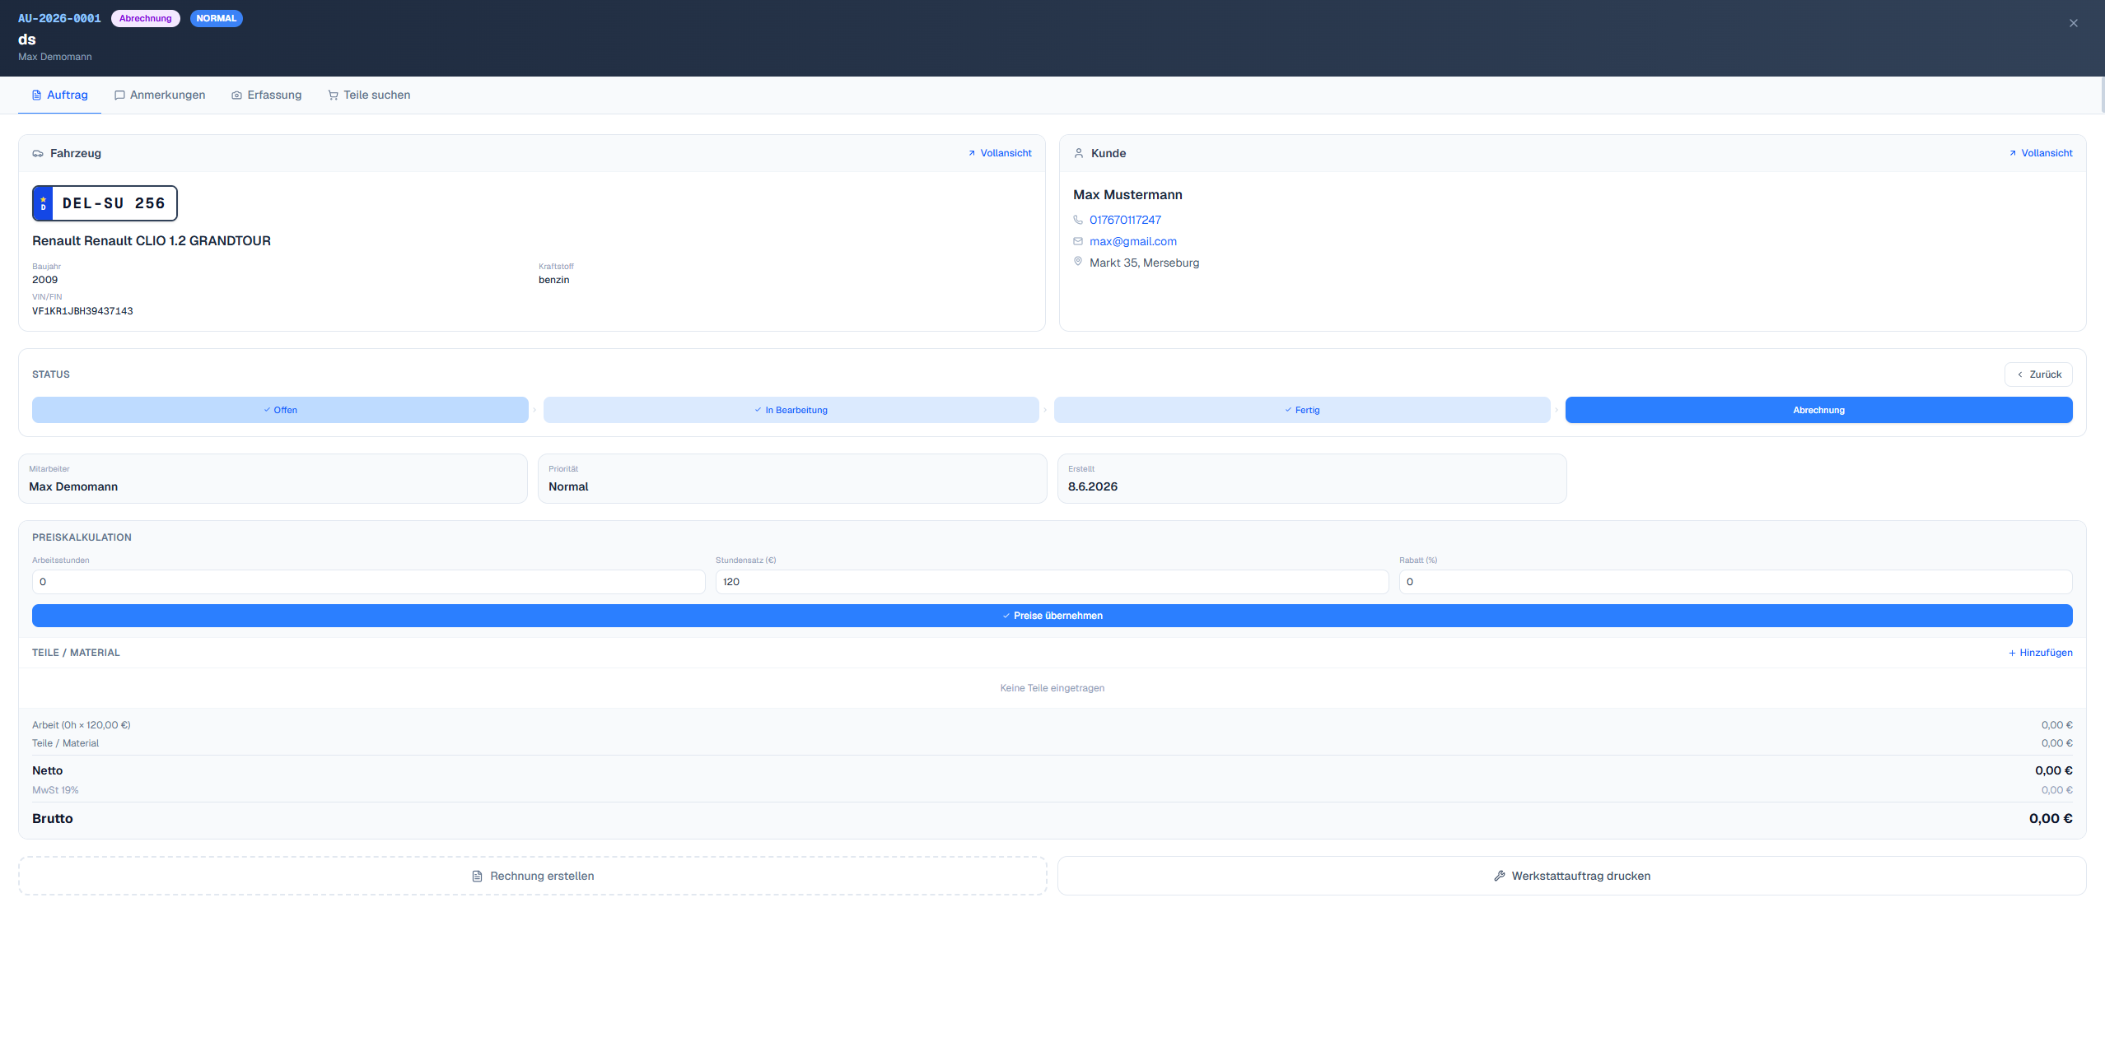The width and height of the screenshot is (2105, 1042).
Task: Click the document icon on Rechnung erstellen
Action: coord(477,877)
